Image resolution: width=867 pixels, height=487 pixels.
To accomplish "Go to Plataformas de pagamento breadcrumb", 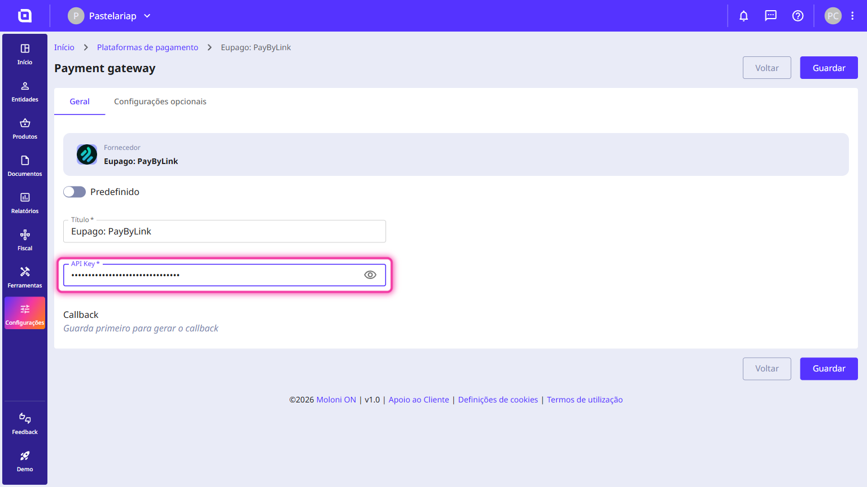I will [147, 47].
